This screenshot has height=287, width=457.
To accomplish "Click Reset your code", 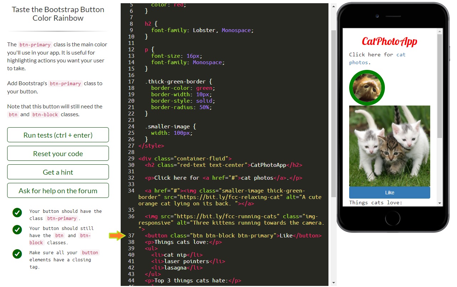I will [58, 153].
